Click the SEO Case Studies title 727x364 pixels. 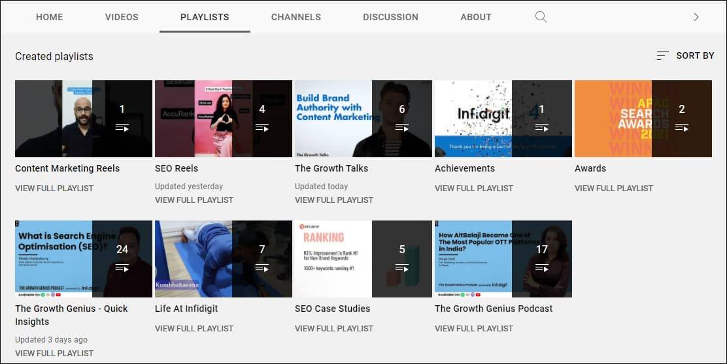click(332, 309)
